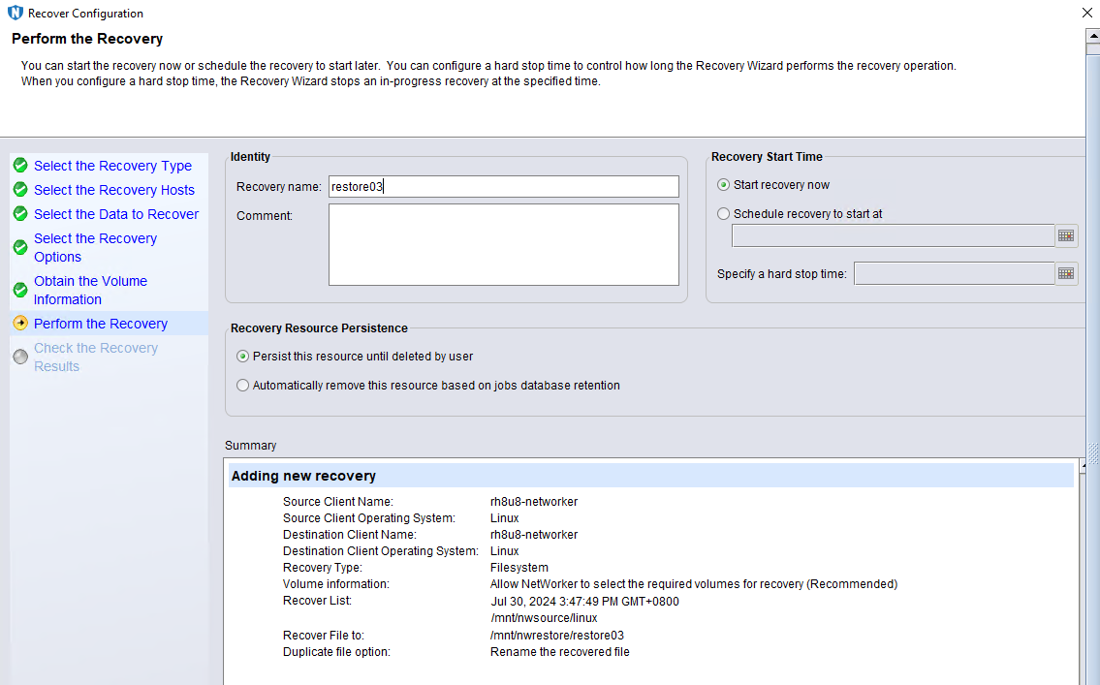This screenshot has width=1100, height=685.
Task: Click the NetWorker shield icon in title bar
Action: point(15,13)
